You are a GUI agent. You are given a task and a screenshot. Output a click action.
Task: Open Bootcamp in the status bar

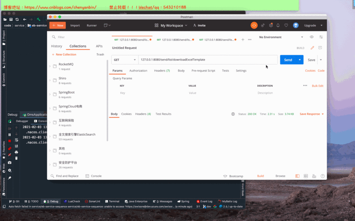pos(233,176)
